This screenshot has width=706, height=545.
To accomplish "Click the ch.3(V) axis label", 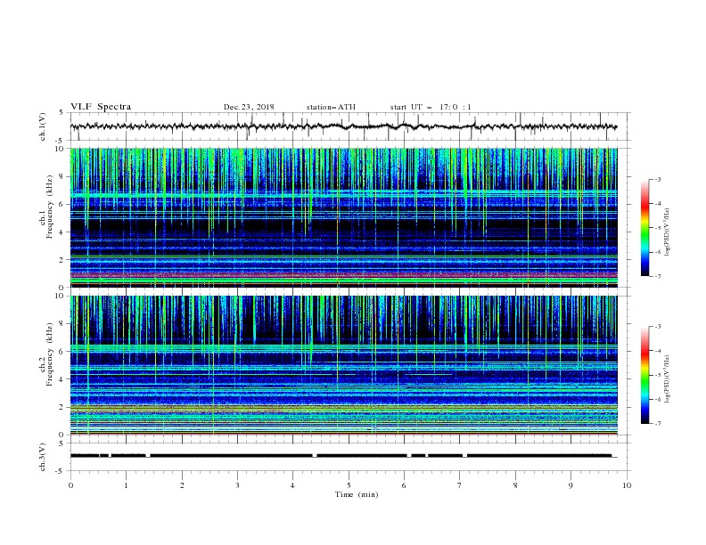I will tap(42, 457).
